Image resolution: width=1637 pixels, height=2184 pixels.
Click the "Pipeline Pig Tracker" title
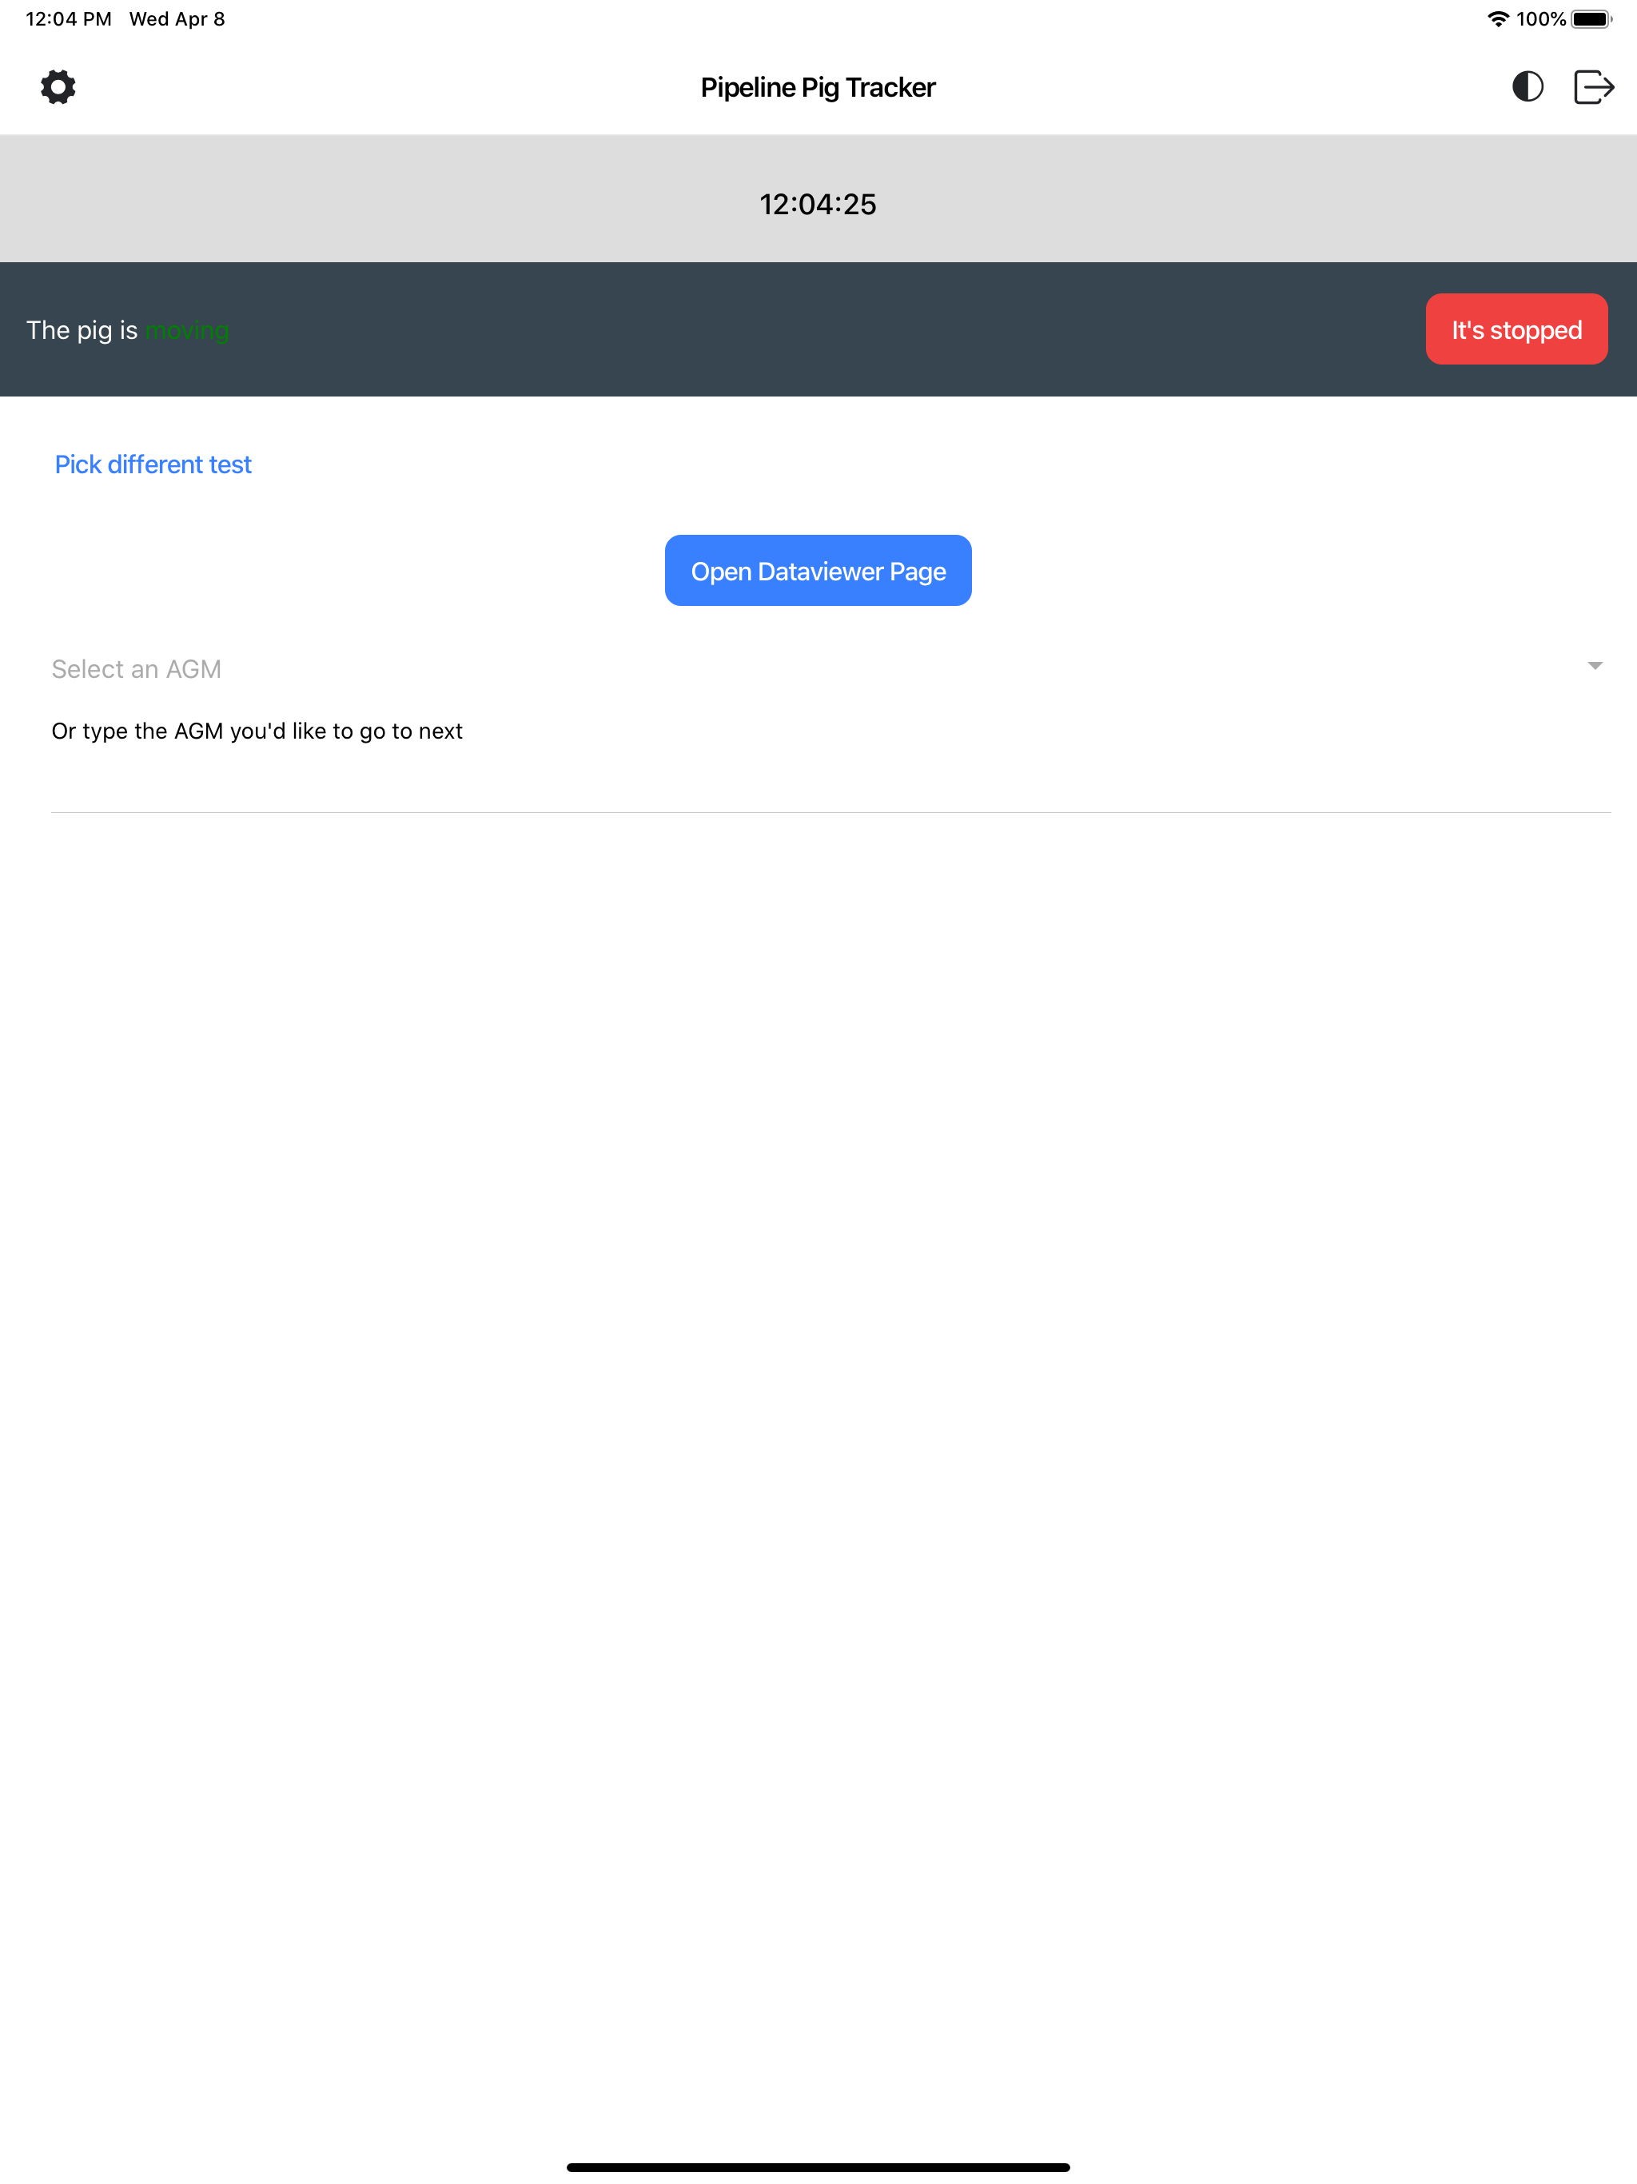[818, 87]
